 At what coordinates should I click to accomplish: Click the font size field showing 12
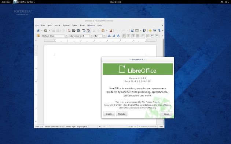(98, 36)
